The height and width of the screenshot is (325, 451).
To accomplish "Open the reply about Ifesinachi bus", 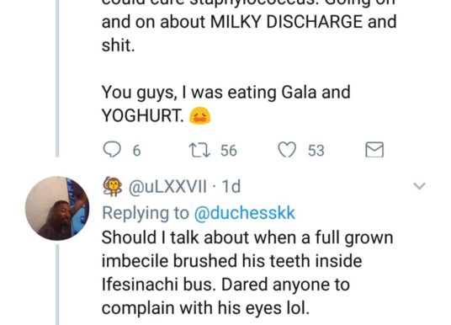I will [x=247, y=273].
